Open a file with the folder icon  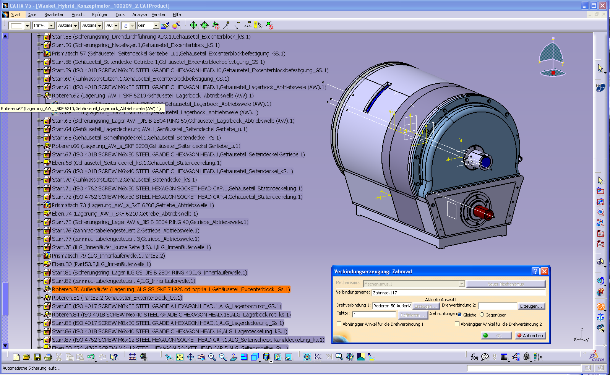click(26, 357)
